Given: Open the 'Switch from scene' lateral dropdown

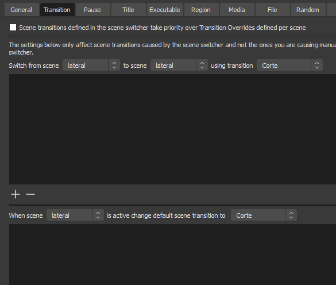Looking at the screenshot, I should point(91,65).
